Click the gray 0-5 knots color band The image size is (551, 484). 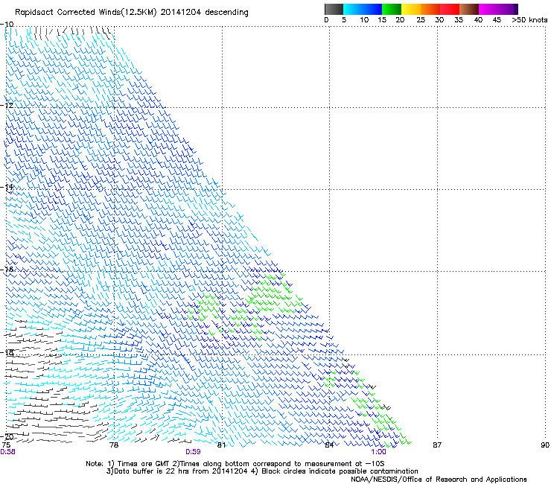[334, 9]
